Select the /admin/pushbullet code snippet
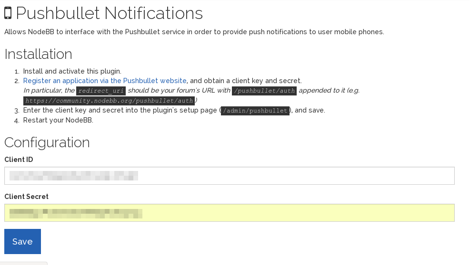The image size is (470, 265). pos(255,110)
